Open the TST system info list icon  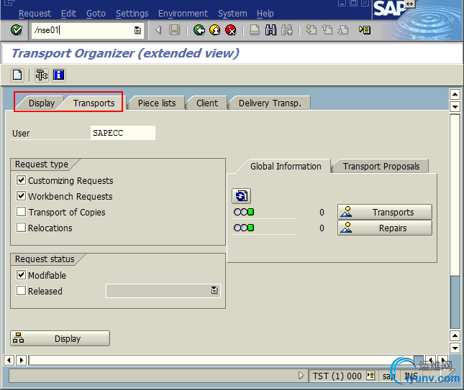pyautogui.click(x=370, y=376)
